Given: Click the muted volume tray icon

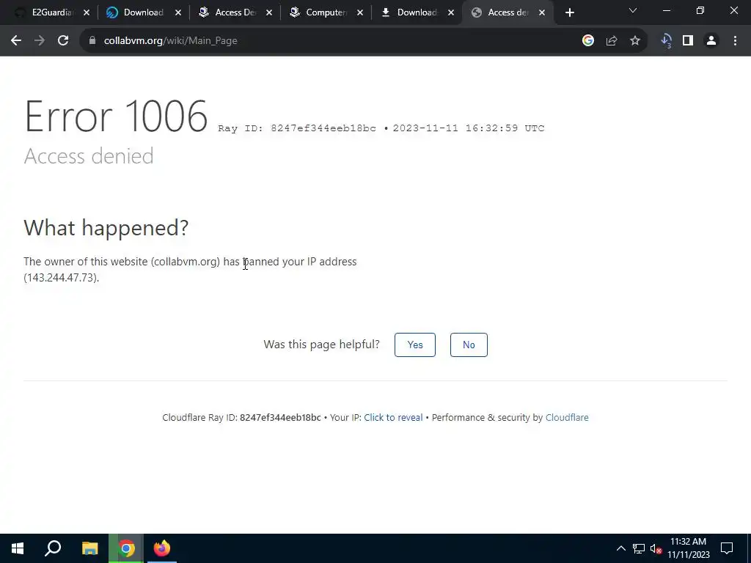Looking at the screenshot, I should click(x=656, y=548).
